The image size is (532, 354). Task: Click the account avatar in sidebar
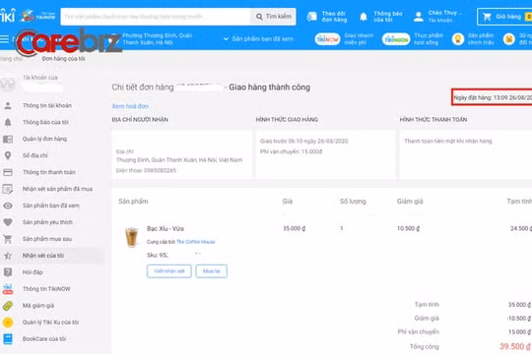tap(8, 83)
